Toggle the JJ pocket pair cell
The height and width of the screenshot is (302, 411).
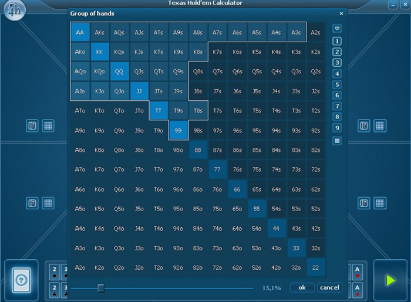click(x=139, y=91)
